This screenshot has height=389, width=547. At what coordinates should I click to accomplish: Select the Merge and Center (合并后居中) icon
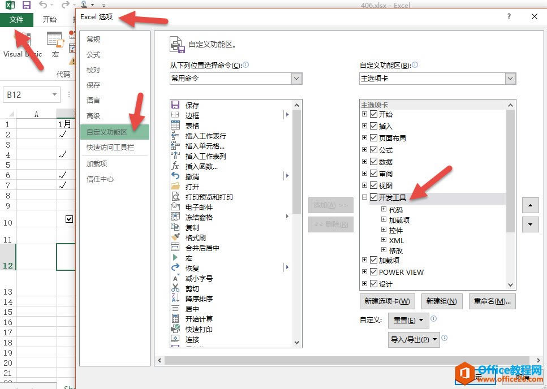click(x=175, y=248)
